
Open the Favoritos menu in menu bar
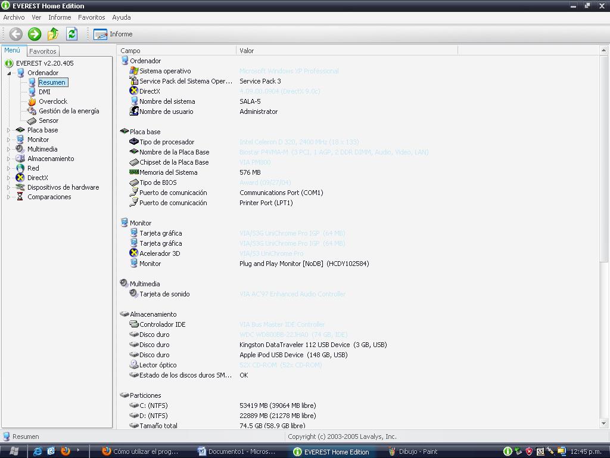tap(91, 17)
